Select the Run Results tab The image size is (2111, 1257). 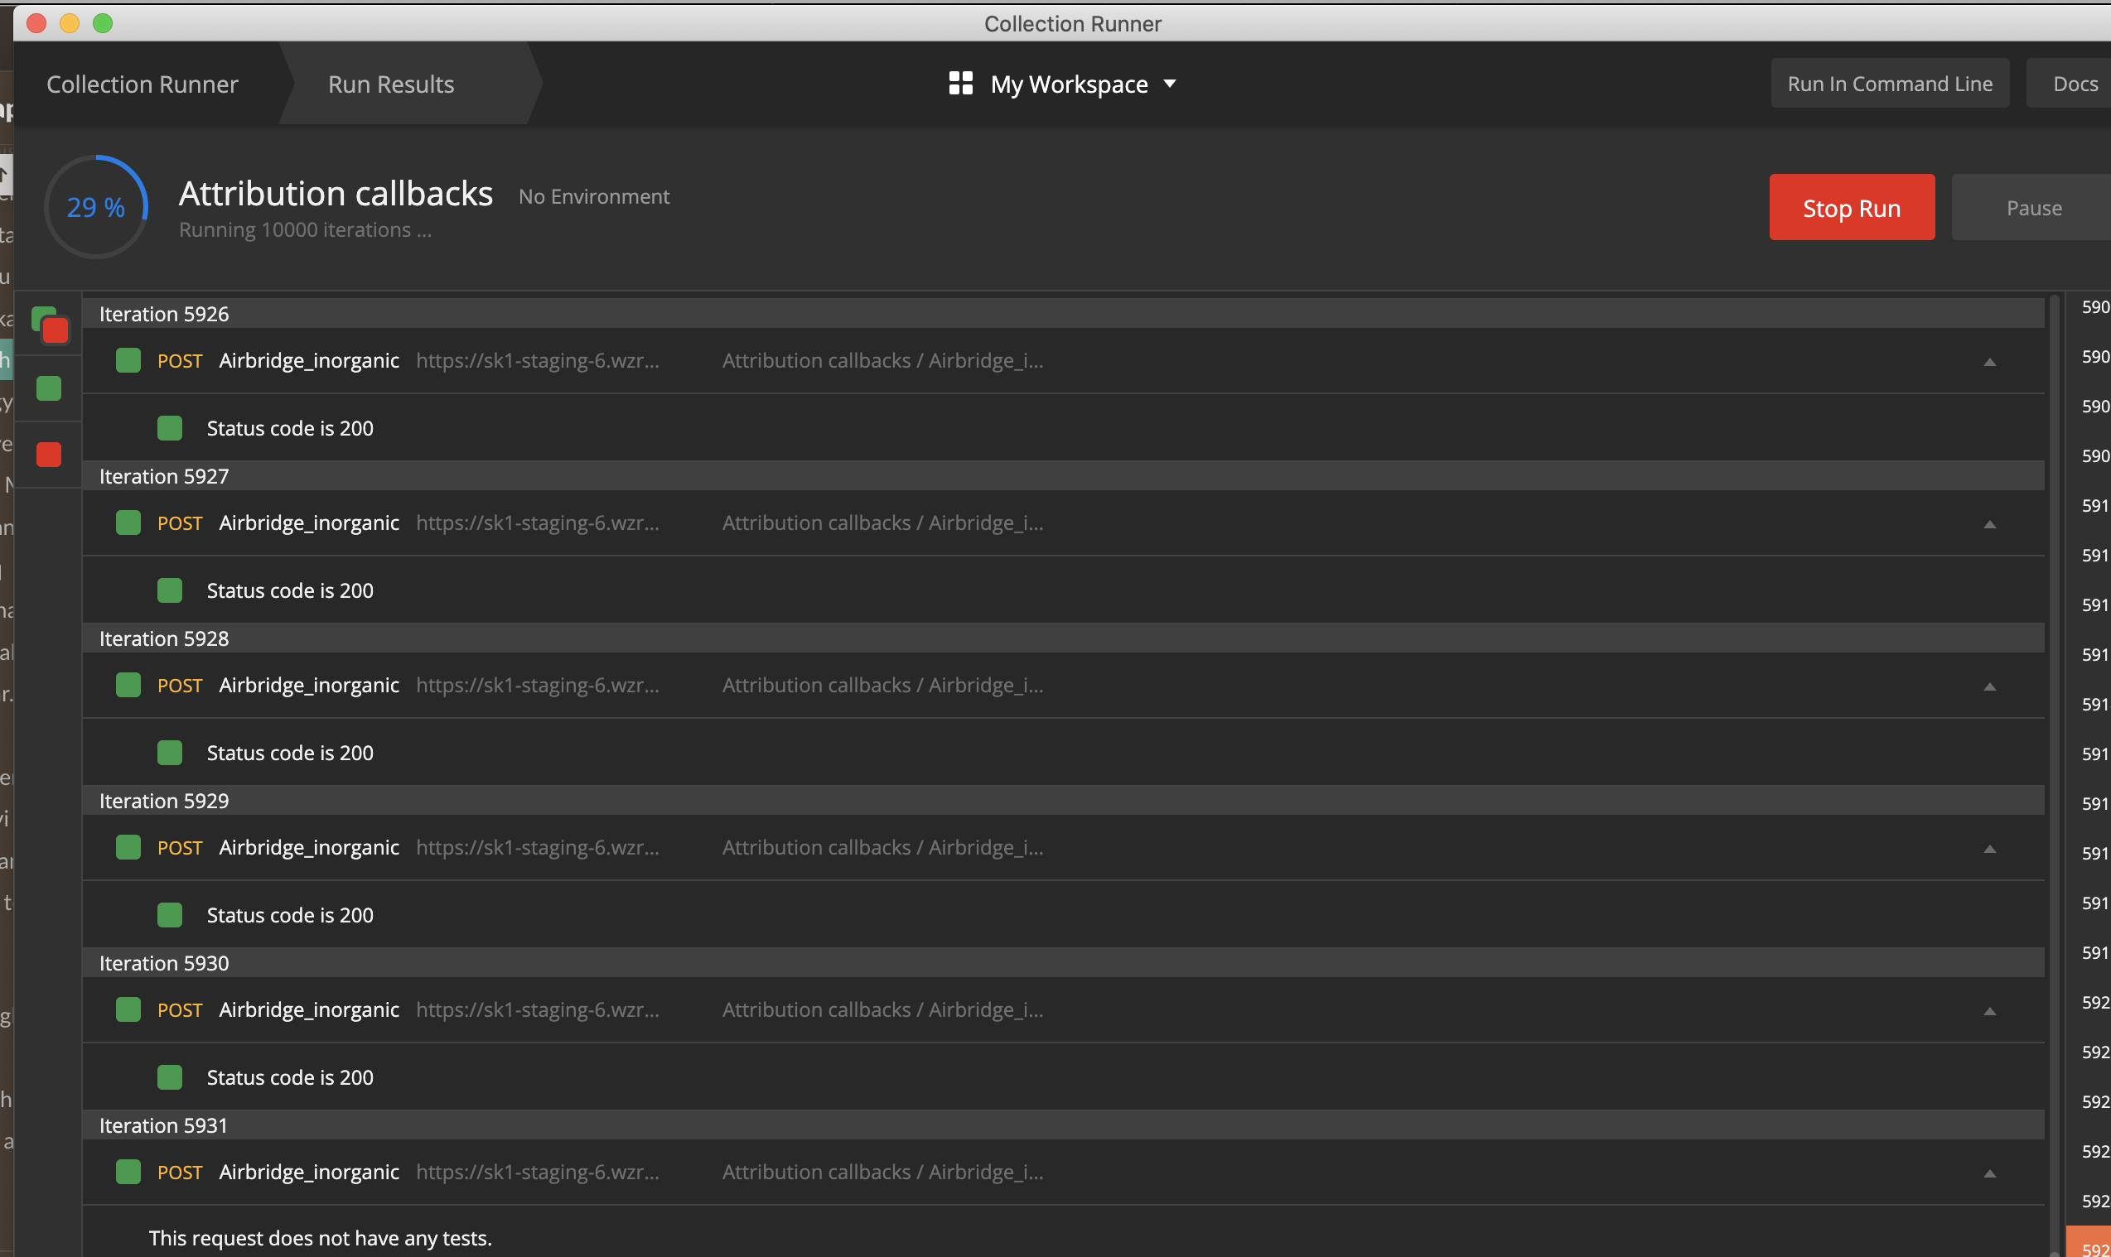[x=390, y=83]
